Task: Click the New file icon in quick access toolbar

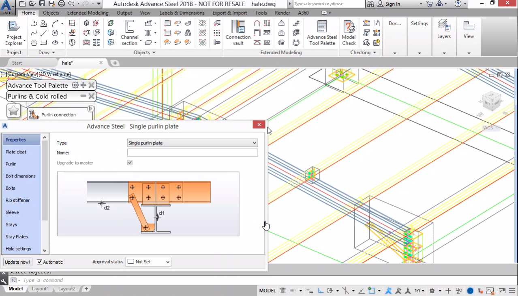Action: pos(22,4)
